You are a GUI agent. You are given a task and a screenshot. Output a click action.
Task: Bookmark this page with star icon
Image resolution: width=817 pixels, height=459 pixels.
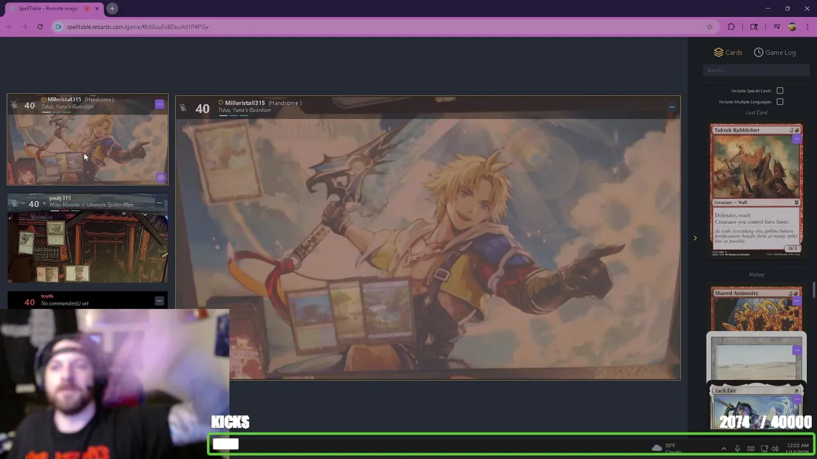tap(709, 27)
